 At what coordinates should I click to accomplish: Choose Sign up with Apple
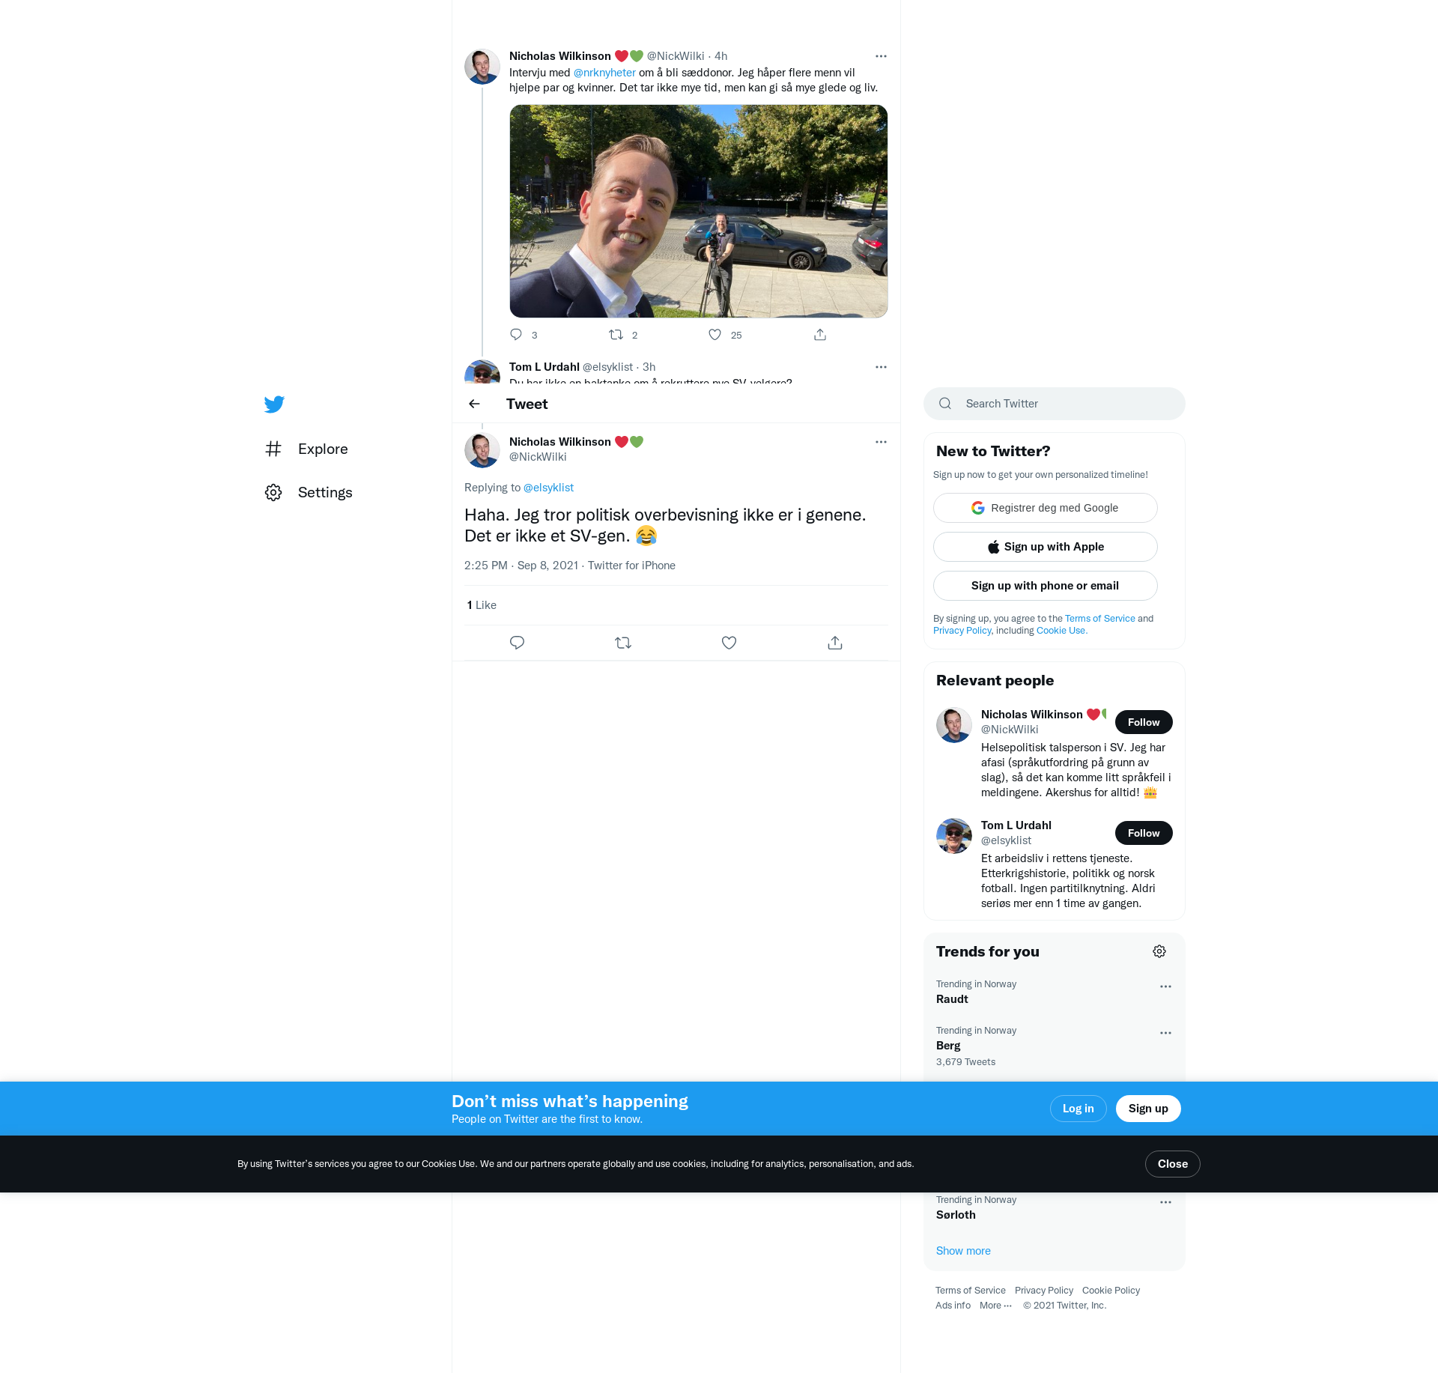point(1046,547)
